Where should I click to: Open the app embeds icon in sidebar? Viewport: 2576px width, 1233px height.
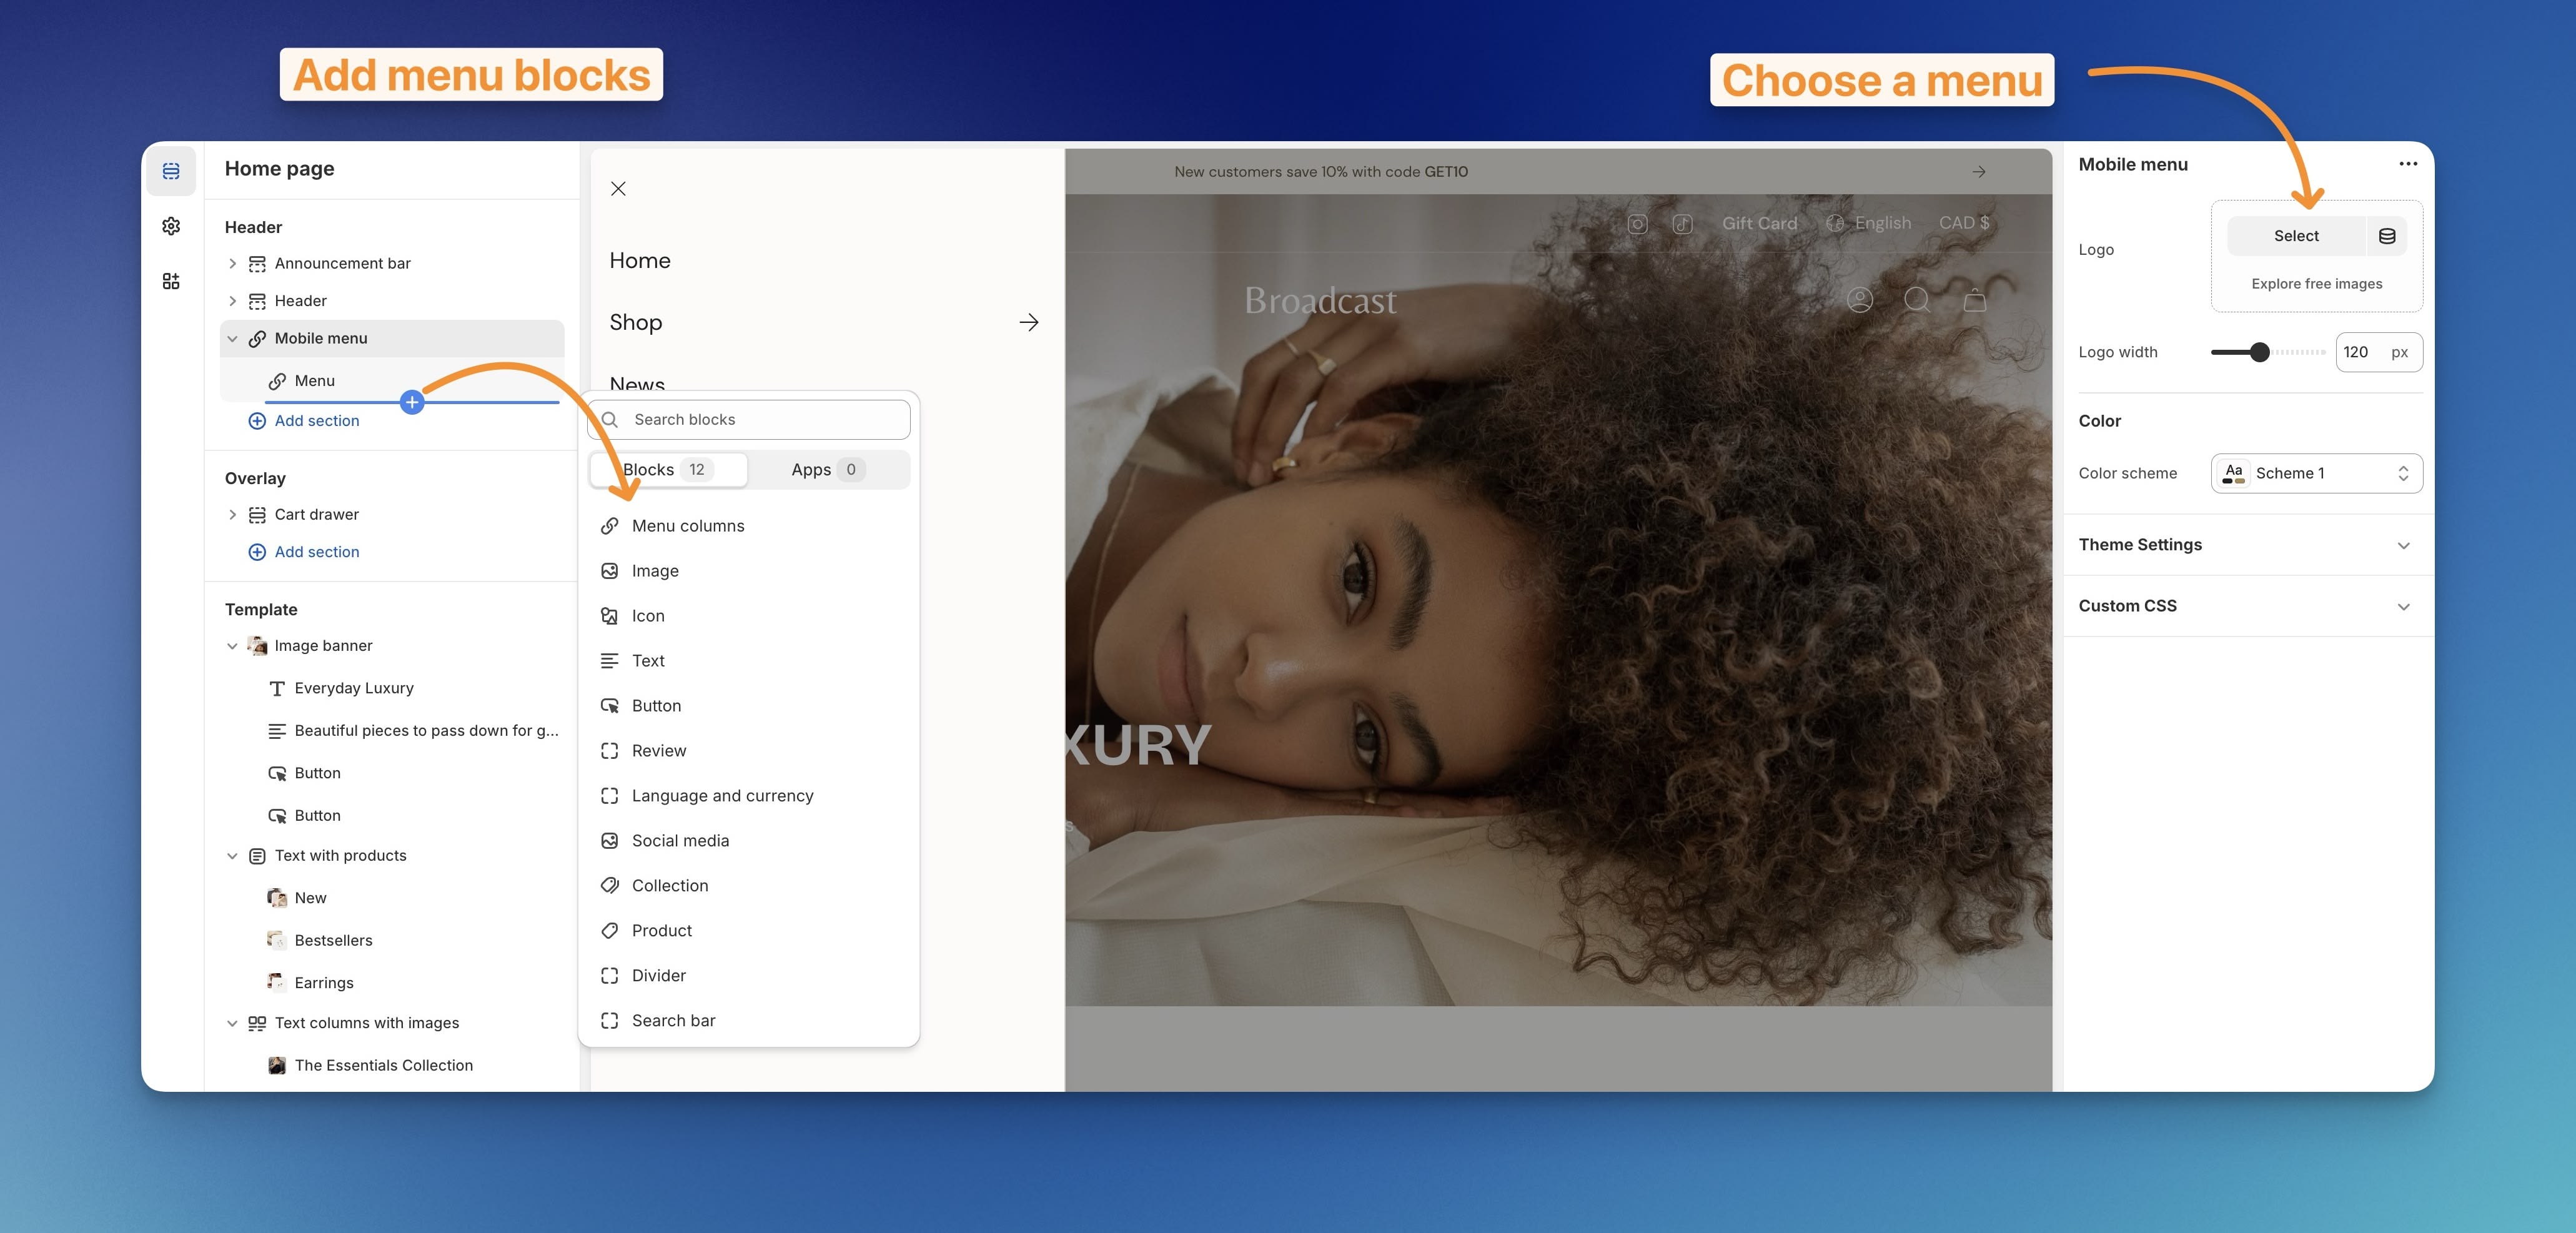[171, 281]
